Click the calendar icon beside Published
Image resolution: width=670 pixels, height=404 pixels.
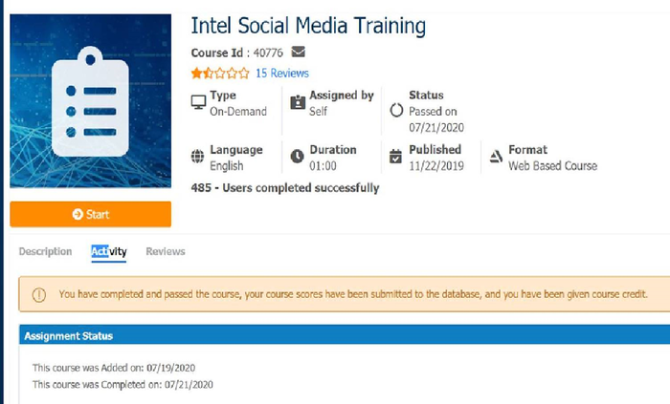pyautogui.click(x=396, y=156)
